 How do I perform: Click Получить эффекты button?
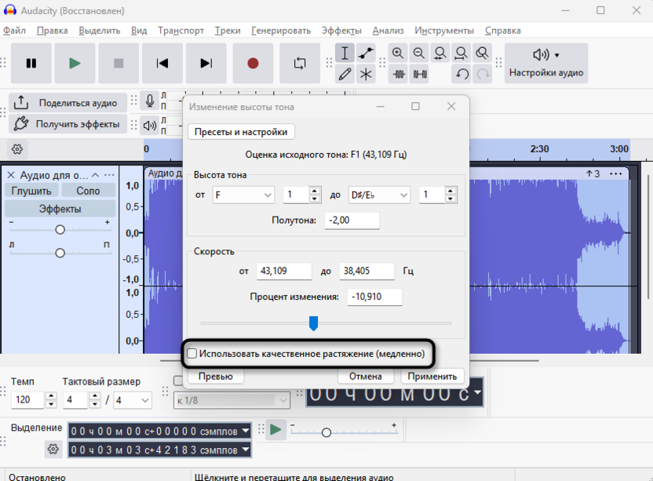[x=67, y=124]
